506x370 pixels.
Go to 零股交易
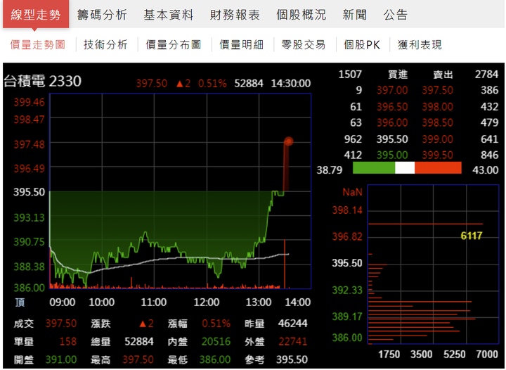pos(304,44)
